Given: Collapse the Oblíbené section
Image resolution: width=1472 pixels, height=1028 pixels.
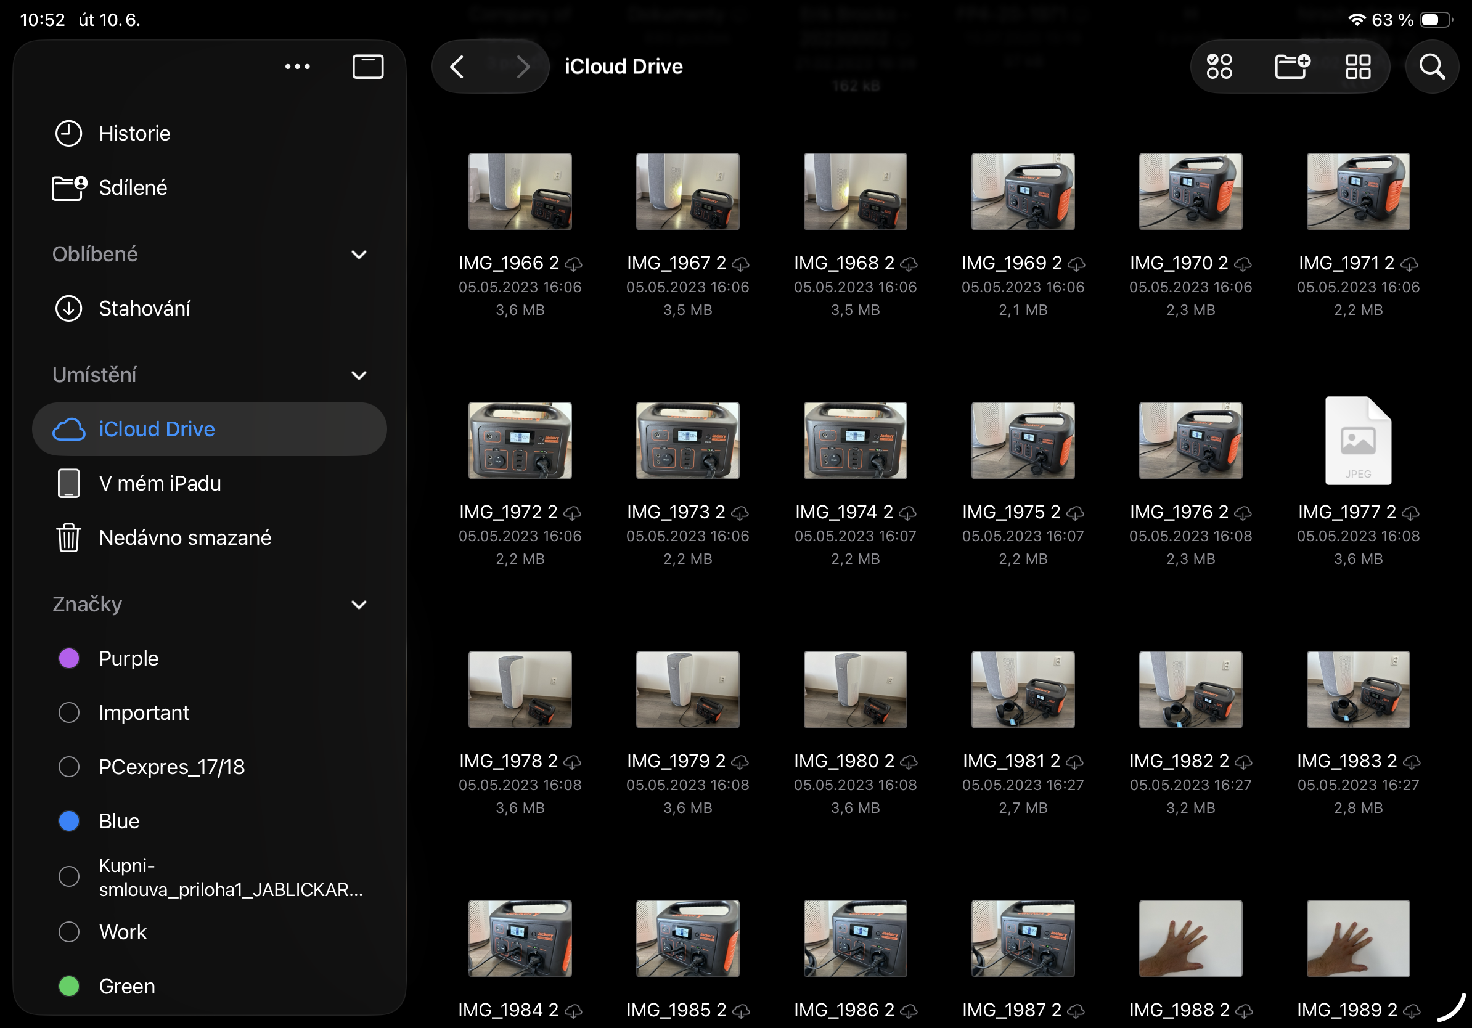Looking at the screenshot, I should [x=359, y=255].
